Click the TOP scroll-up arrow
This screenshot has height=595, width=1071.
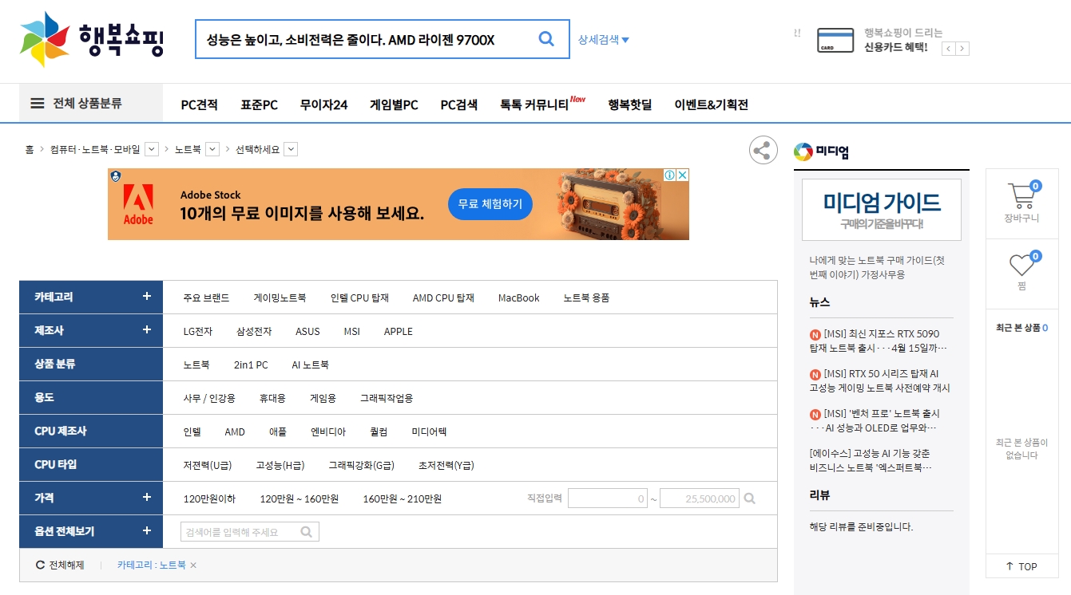click(x=1021, y=566)
